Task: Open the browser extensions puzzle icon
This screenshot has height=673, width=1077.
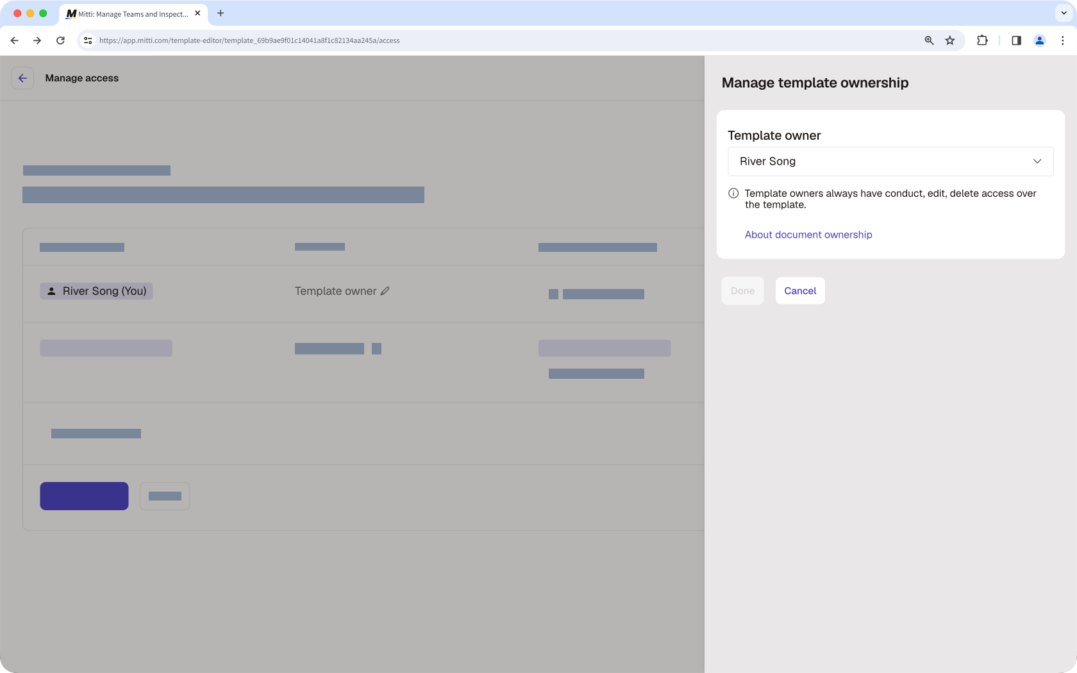Action: 982,40
